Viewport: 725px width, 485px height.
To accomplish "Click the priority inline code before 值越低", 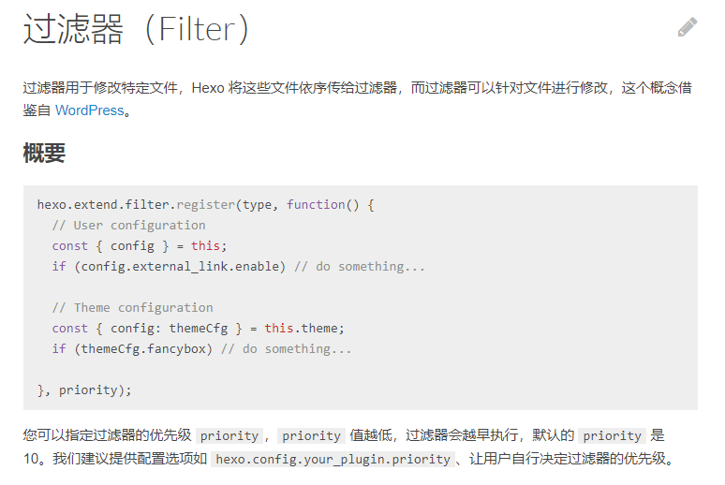I will click(x=312, y=435).
